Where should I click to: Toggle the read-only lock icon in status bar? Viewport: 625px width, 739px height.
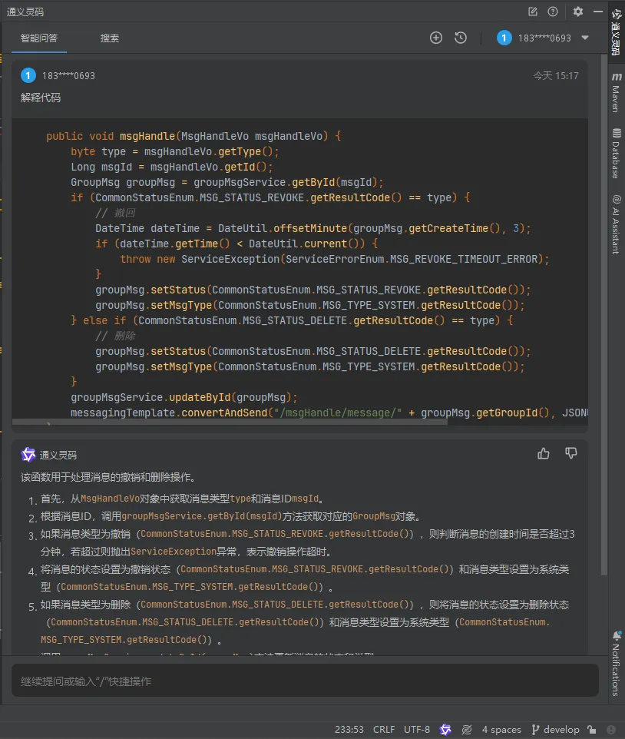592,729
